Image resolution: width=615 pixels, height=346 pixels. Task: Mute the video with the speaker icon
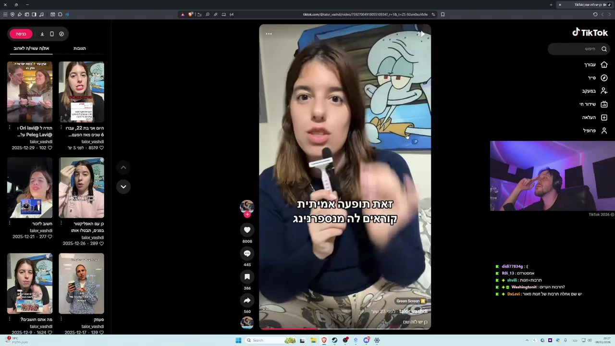tap(421, 34)
